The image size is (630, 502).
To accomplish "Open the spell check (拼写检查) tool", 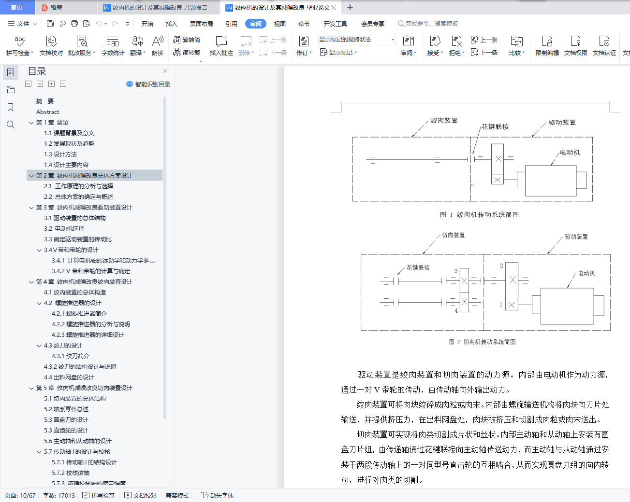I will (x=20, y=46).
